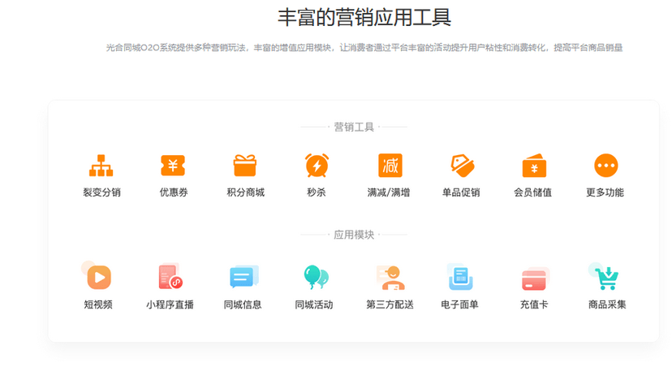Click the 小程序直播 label
The width and height of the screenshot is (672, 367).
(x=170, y=304)
